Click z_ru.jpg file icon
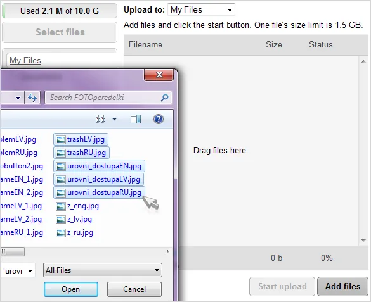Viewport: 371px width, 302px height. click(x=61, y=233)
